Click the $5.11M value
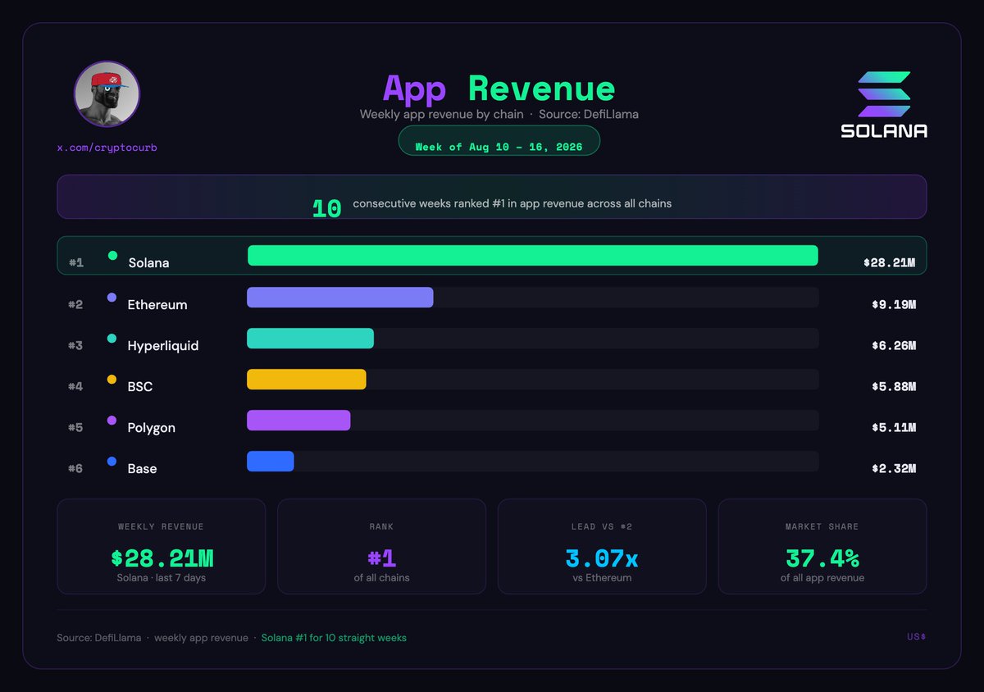This screenshot has width=984, height=692. click(x=894, y=427)
